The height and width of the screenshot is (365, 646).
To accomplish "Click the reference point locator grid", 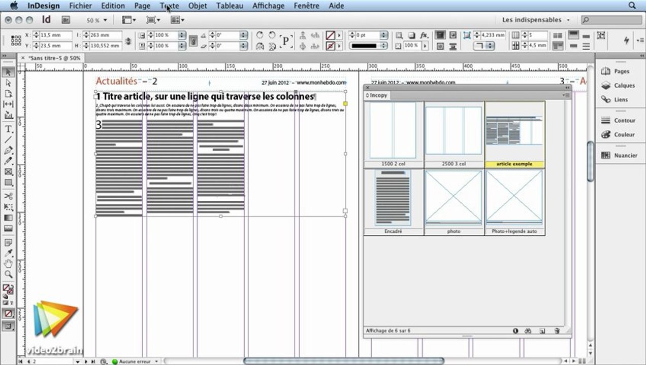I will pyautogui.click(x=16, y=41).
